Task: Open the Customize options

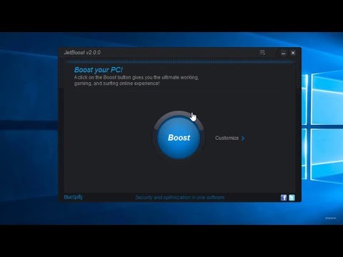Action: pyautogui.click(x=227, y=138)
